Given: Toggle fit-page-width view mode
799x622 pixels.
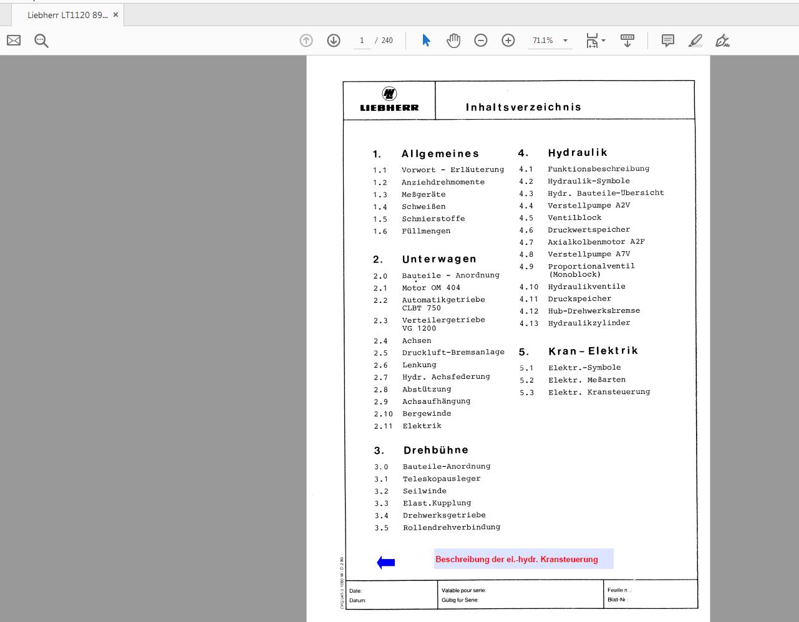Looking at the screenshot, I should click(591, 40).
